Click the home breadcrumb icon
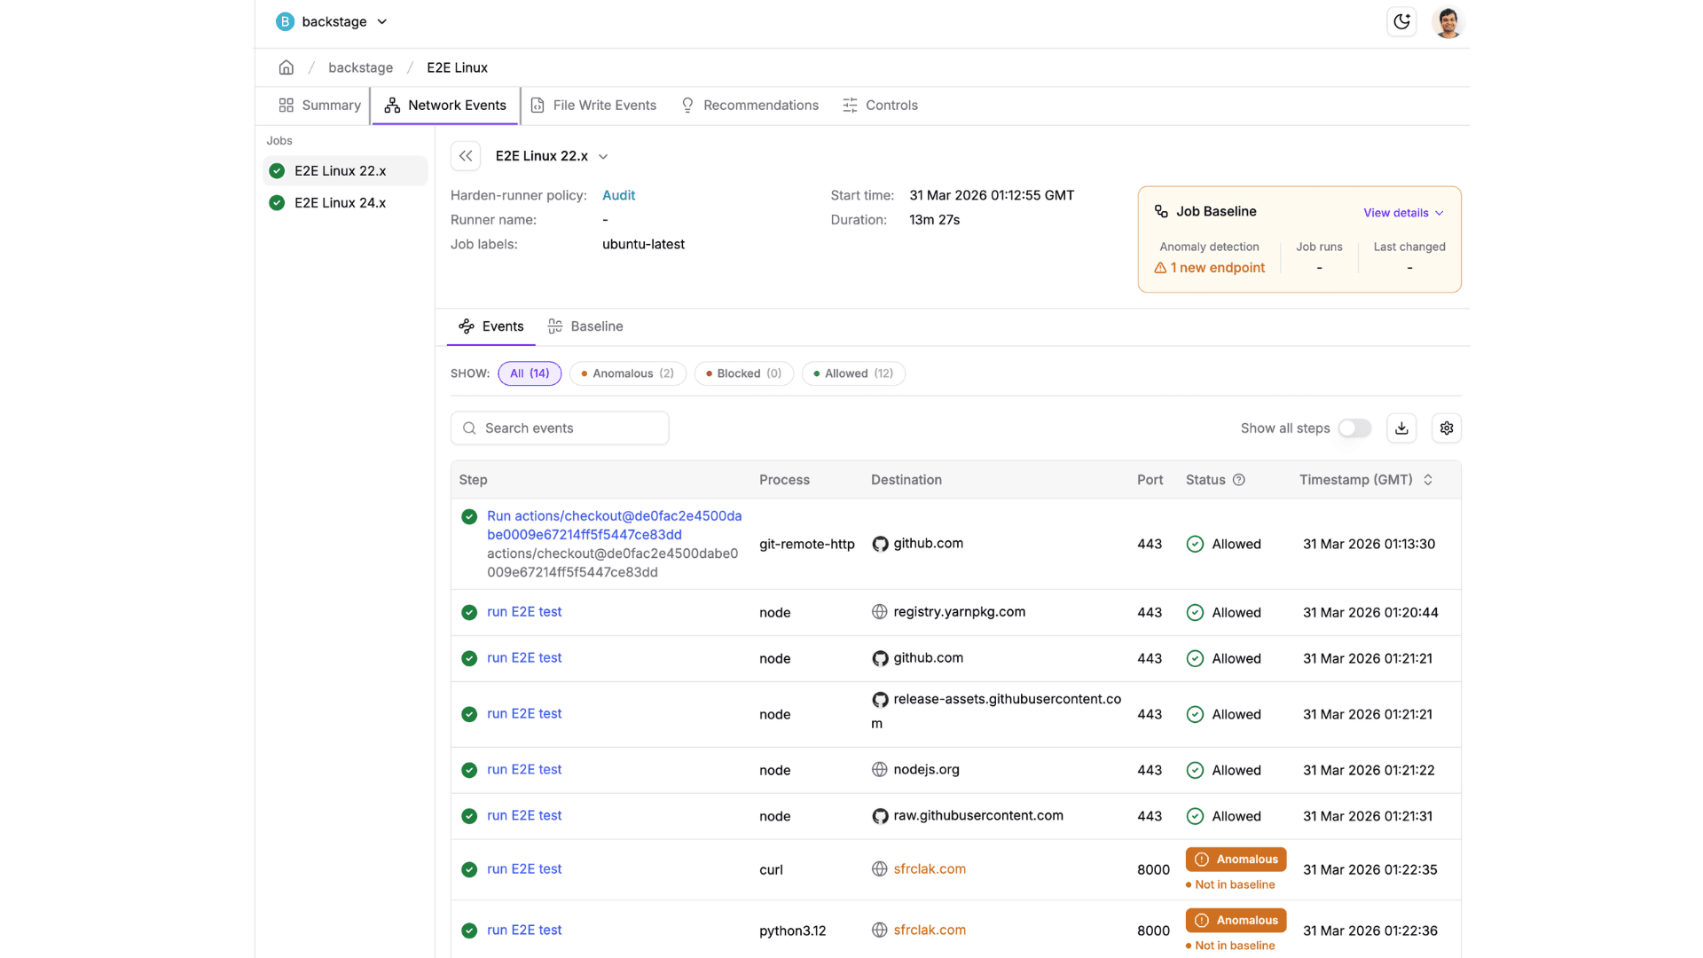This screenshot has width=1703, height=958. pos(286,67)
